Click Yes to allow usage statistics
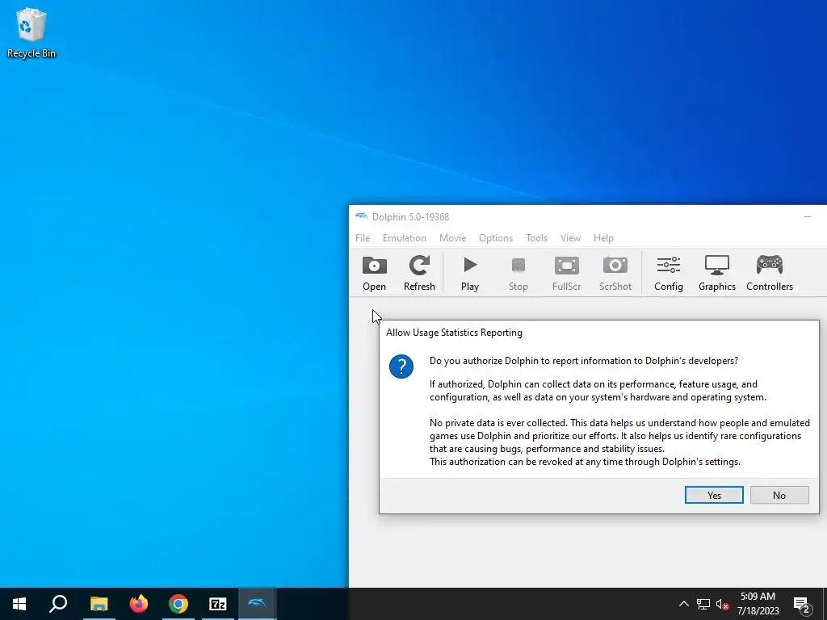Image resolution: width=827 pixels, height=620 pixels. pyautogui.click(x=714, y=495)
